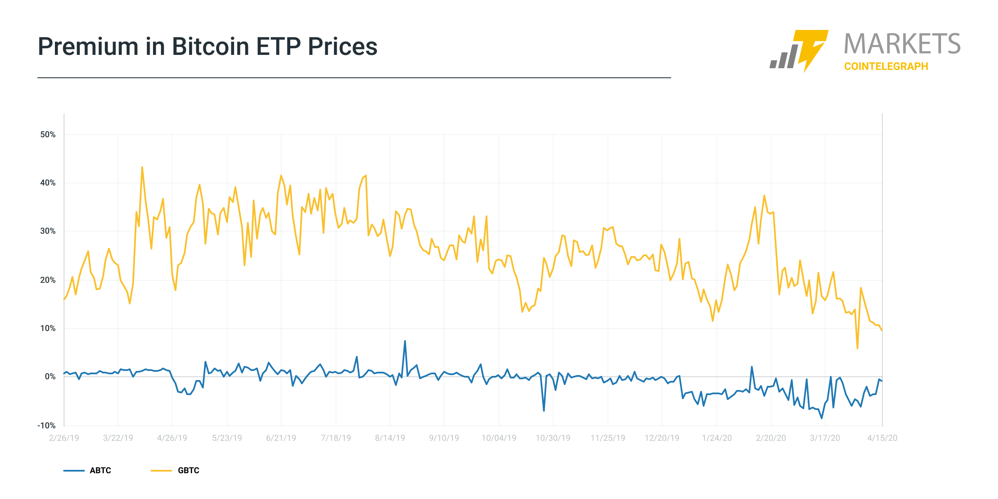Toggle the GBTC series legend label
The width and height of the screenshot is (998, 499).
[188, 471]
